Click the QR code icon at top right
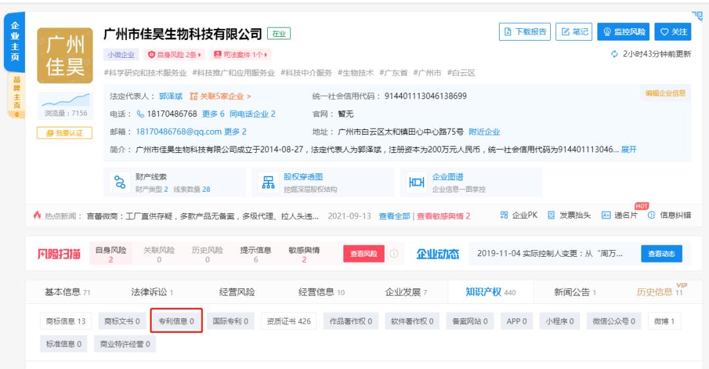The image size is (709, 369). [697, 16]
